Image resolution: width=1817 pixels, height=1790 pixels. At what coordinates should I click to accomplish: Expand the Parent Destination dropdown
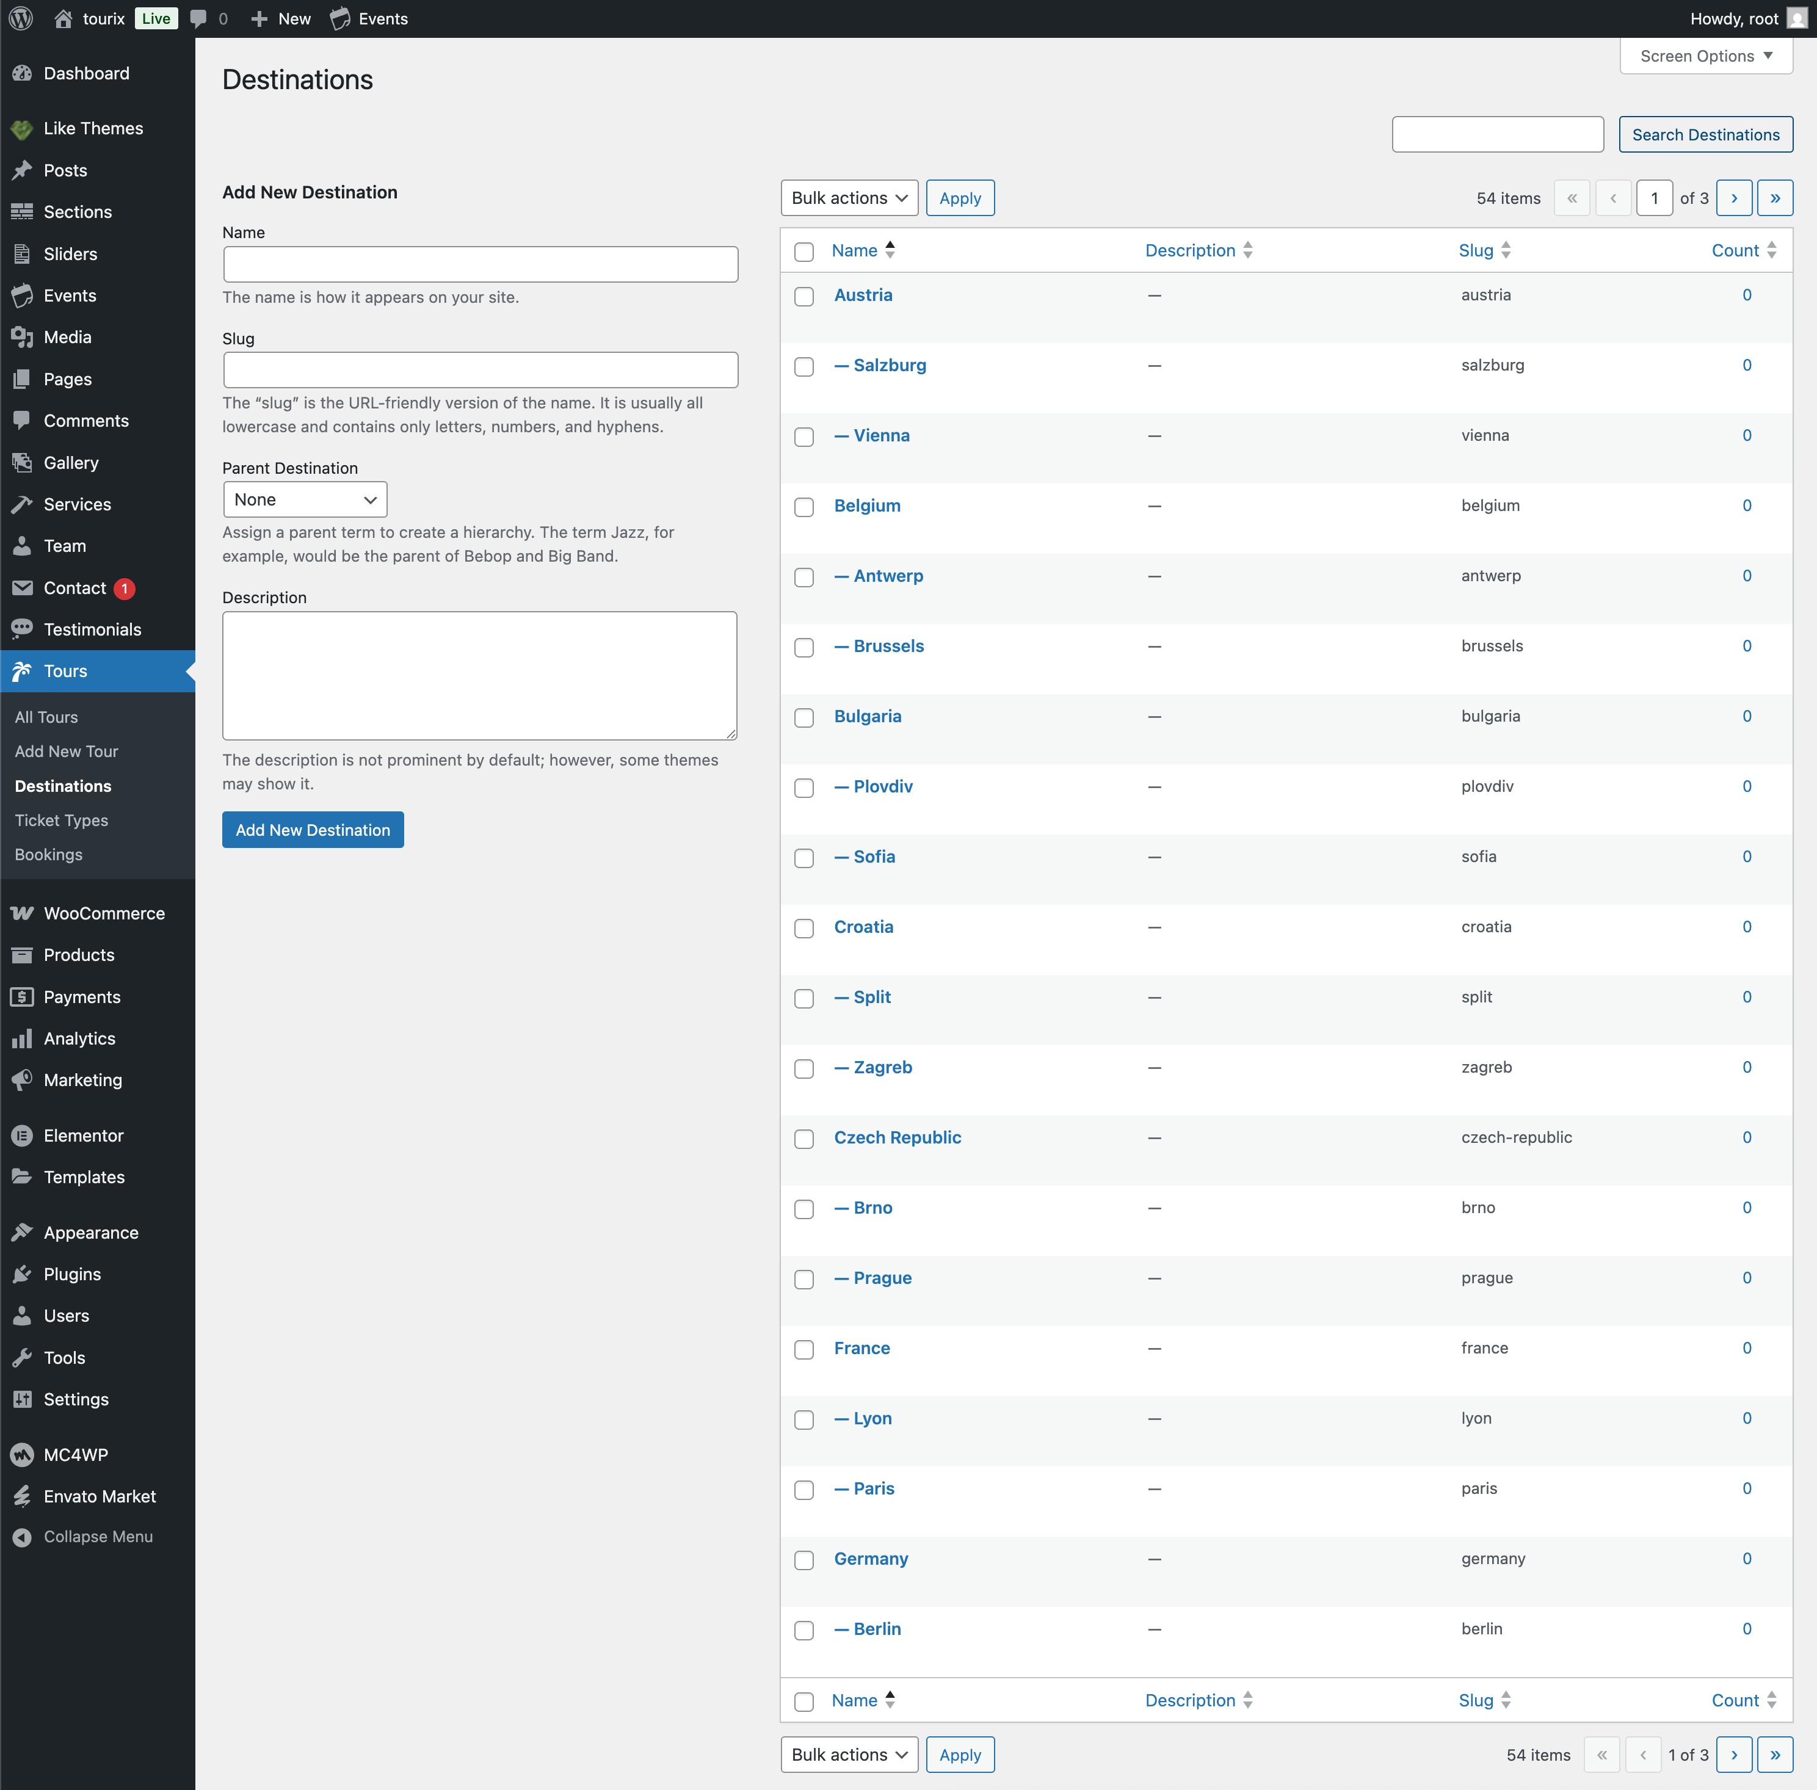click(x=305, y=499)
